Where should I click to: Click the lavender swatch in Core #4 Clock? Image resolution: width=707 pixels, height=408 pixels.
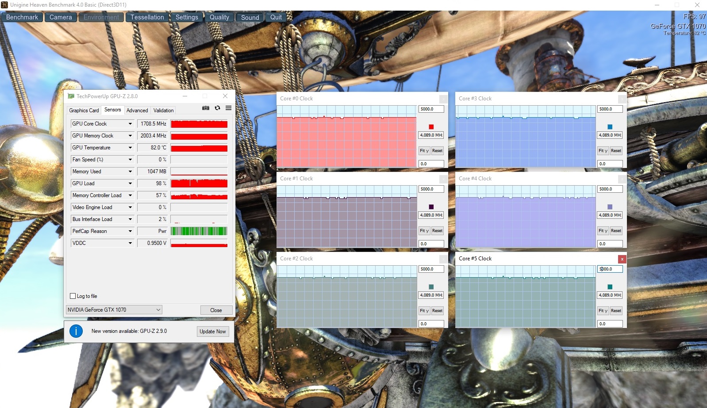(x=610, y=207)
